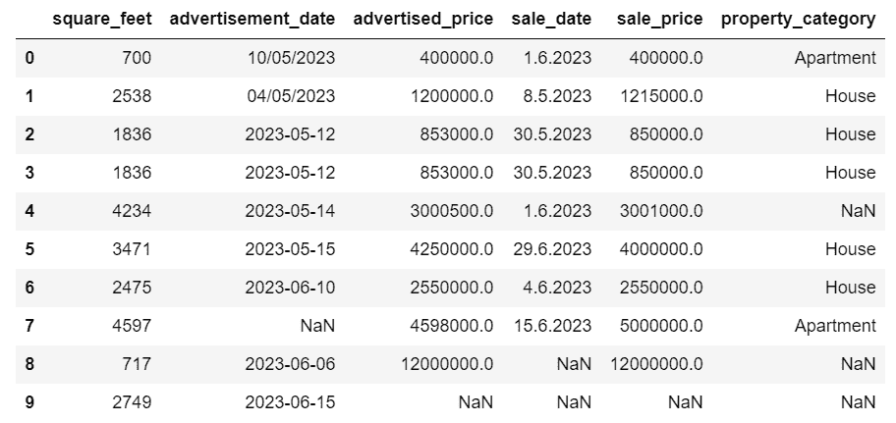896x423 pixels.
Task: Click the advertised_price column header
Action: click(x=423, y=19)
